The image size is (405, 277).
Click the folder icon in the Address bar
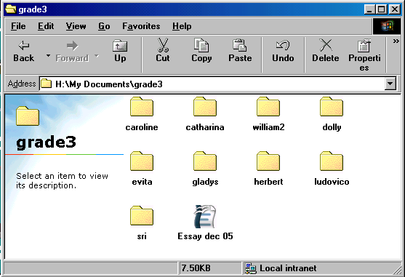click(x=47, y=84)
